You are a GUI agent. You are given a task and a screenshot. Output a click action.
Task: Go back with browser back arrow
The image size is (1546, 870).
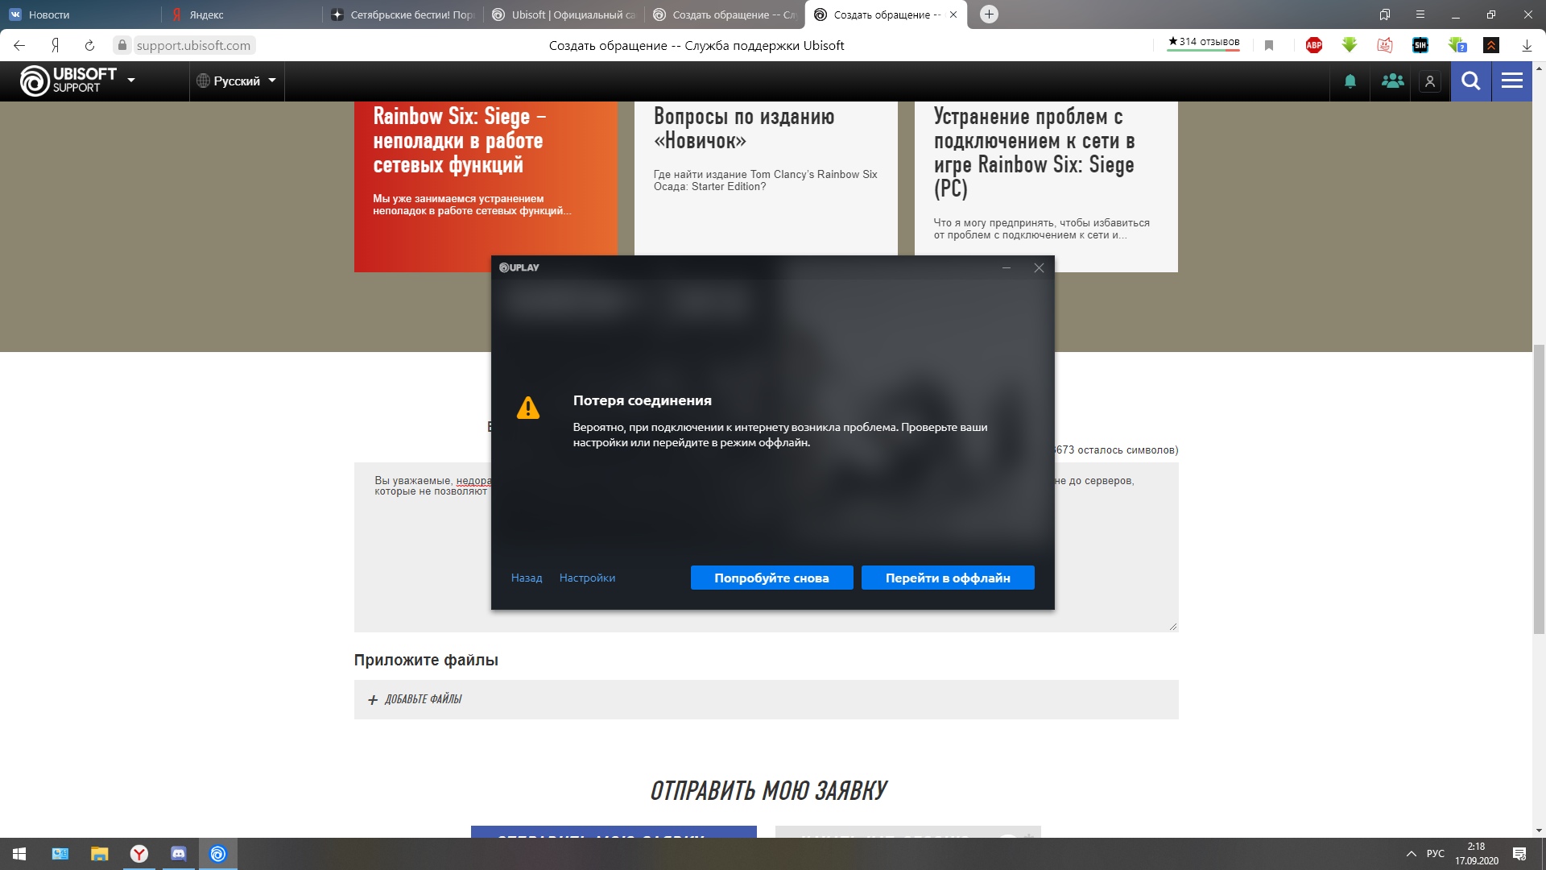pyautogui.click(x=20, y=46)
